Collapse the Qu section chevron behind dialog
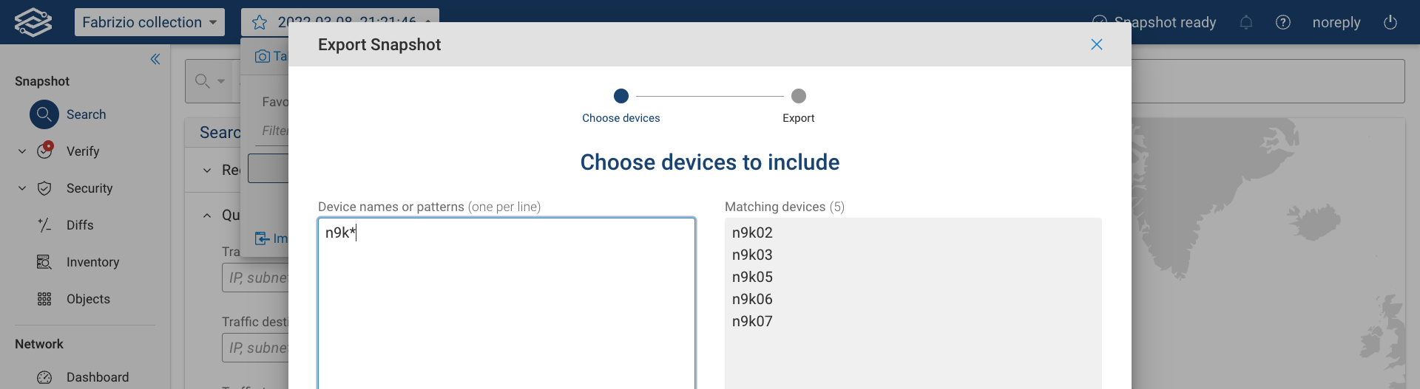Screen dimensions: 1420x389 pyautogui.click(x=207, y=216)
